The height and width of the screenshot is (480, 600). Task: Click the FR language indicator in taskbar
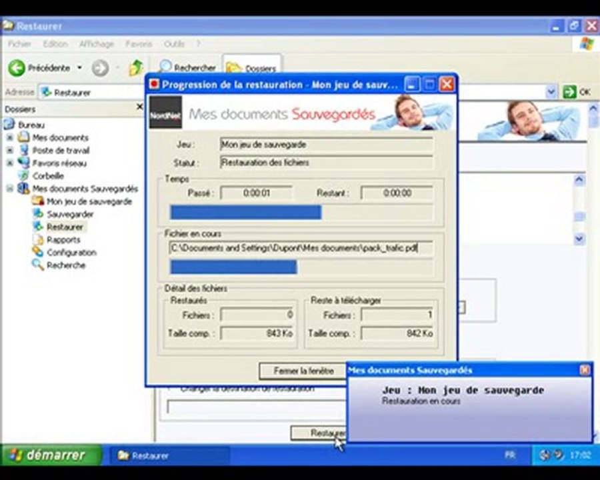pos(510,455)
